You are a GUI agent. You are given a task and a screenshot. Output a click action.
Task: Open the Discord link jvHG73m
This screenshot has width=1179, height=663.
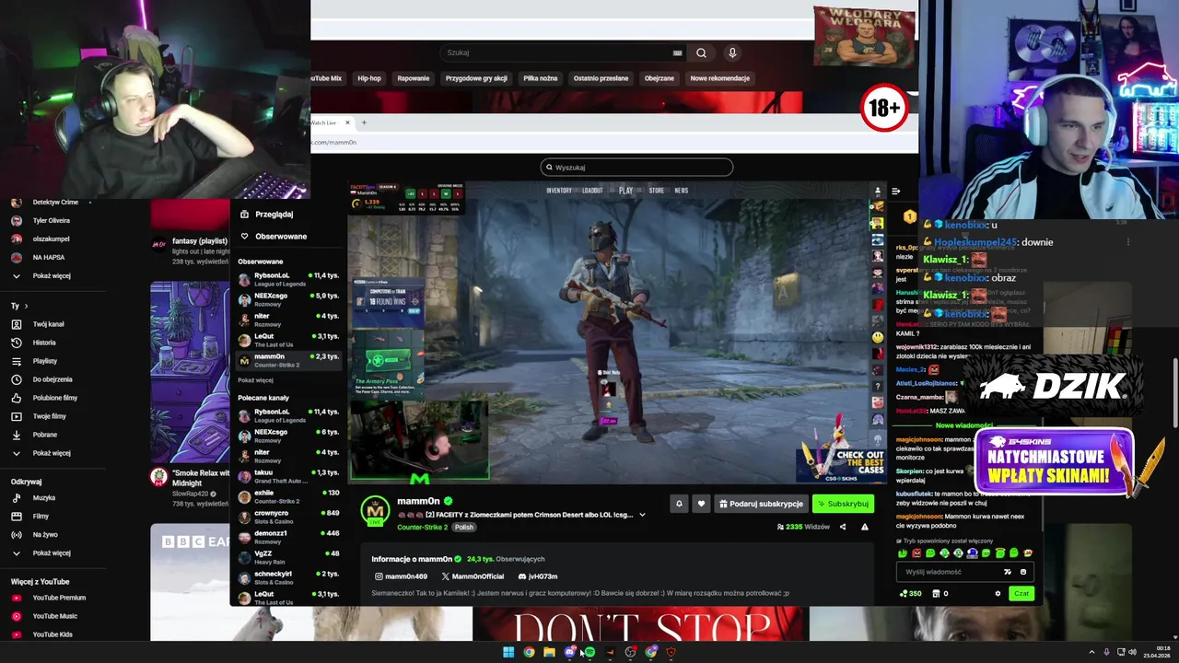pyautogui.click(x=537, y=576)
